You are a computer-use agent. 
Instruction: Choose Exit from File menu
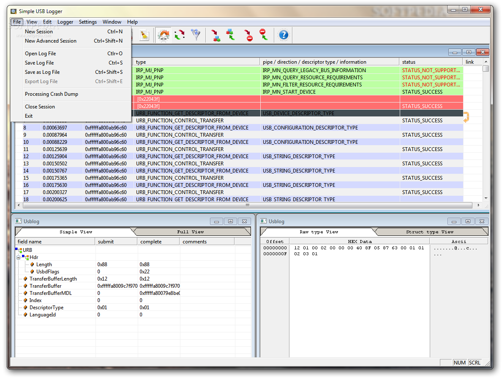pyautogui.click(x=71, y=116)
